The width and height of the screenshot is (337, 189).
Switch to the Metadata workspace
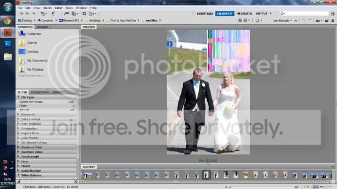244,13
